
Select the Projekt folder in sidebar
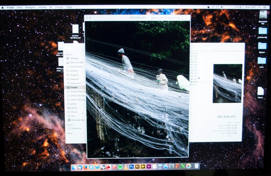(x=74, y=87)
